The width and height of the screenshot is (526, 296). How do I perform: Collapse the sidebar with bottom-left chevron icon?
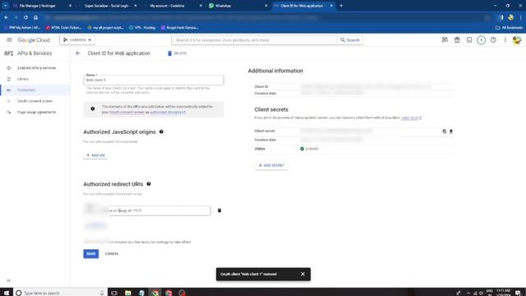point(9,280)
